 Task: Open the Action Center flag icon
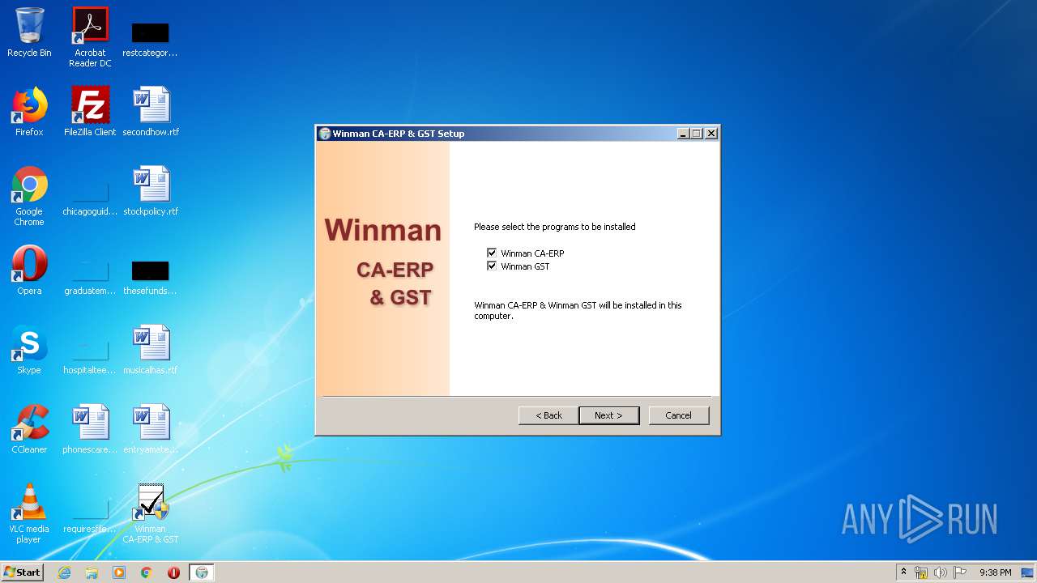960,572
